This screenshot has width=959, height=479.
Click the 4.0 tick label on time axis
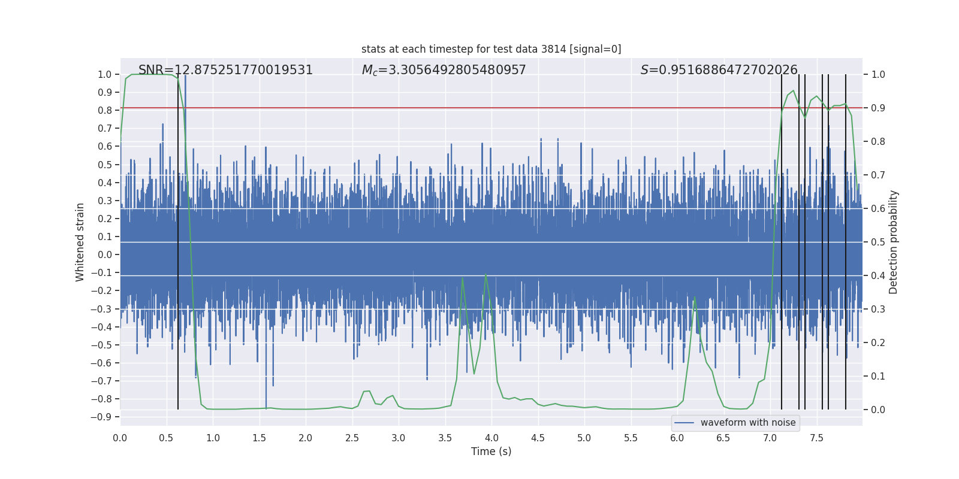[491, 438]
